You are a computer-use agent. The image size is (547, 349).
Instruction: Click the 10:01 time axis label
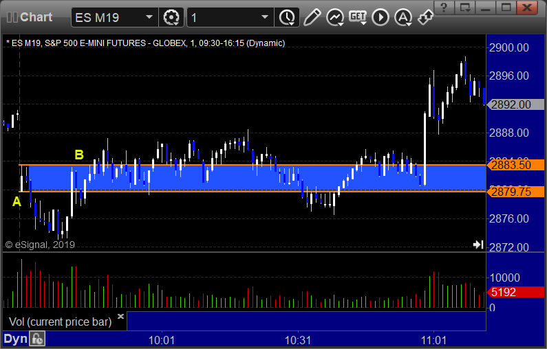[161, 340]
